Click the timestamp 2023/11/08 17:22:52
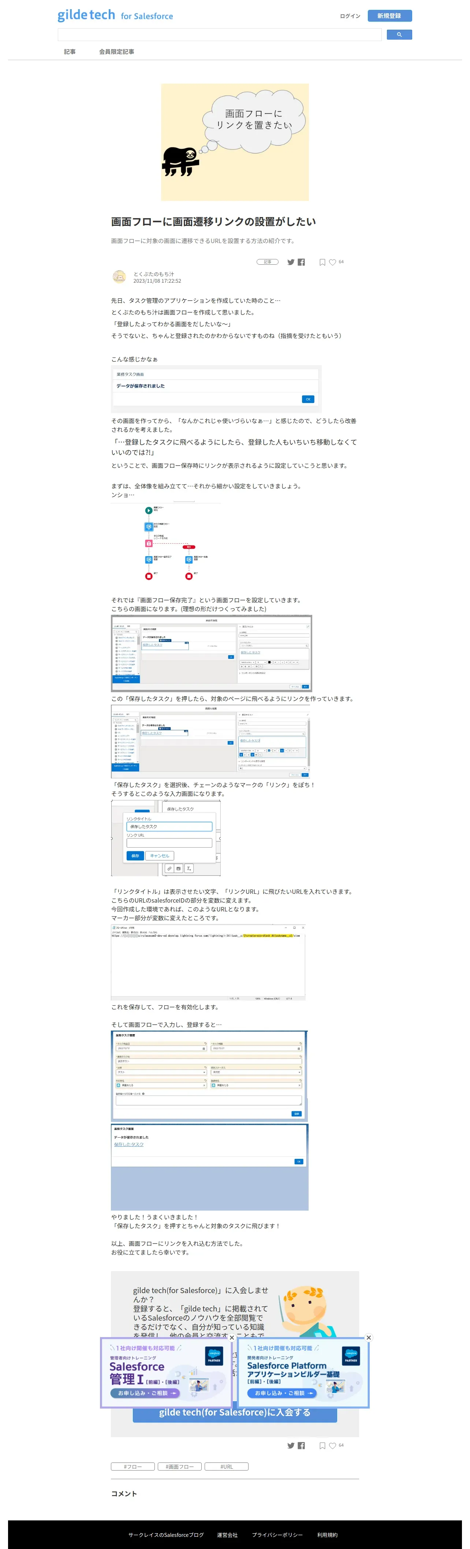The width and height of the screenshot is (470, 1549). click(157, 281)
